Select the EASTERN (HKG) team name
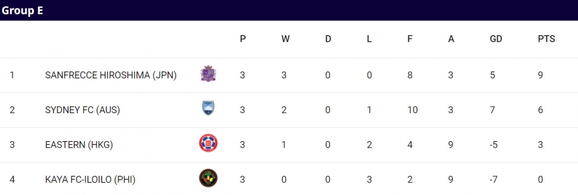Viewport: 578px width, 195px height. click(x=79, y=145)
